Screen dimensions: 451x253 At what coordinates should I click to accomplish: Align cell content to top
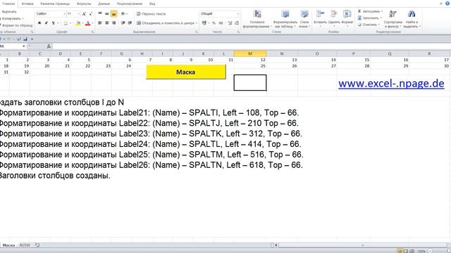coord(100,13)
